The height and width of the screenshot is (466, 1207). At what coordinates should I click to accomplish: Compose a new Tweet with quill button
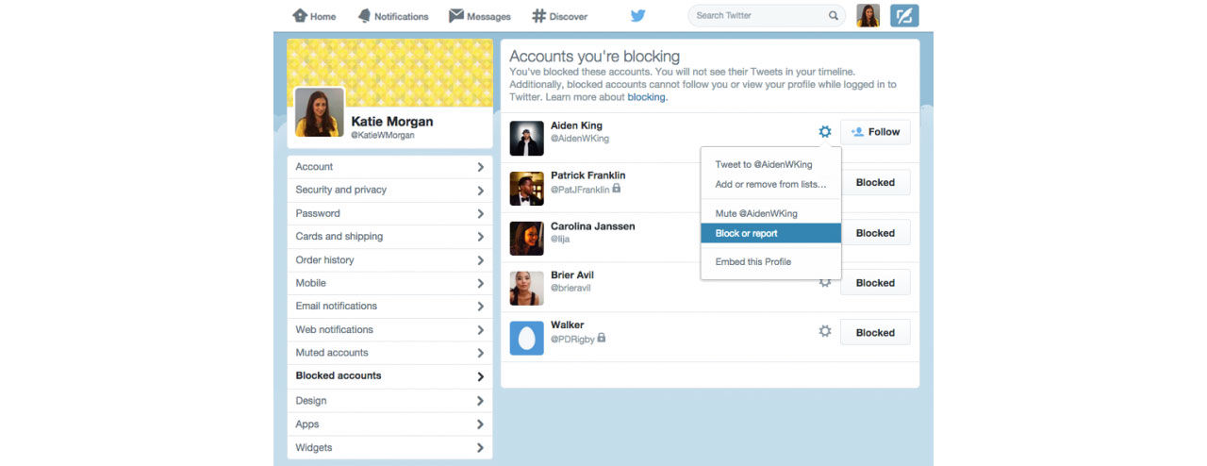click(904, 15)
